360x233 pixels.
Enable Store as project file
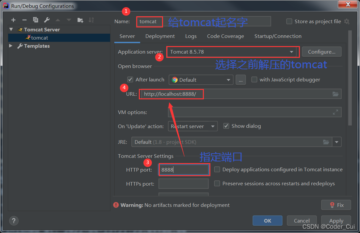pyautogui.click(x=289, y=21)
